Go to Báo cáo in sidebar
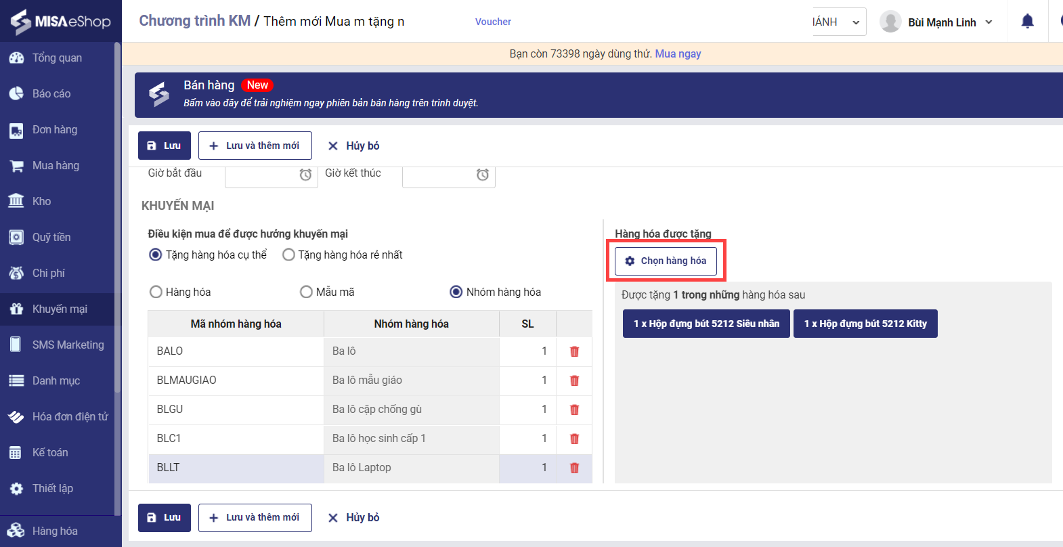The image size is (1063, 547). (51, 93)
